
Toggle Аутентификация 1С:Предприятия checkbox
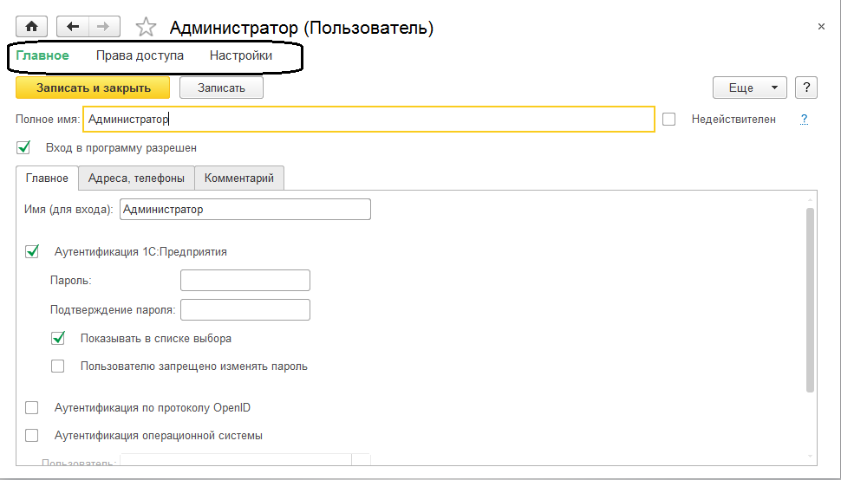[33, 252]
